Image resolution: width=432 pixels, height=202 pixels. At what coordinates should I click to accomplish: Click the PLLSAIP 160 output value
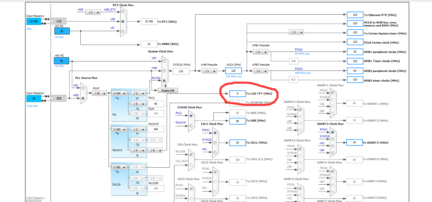click(x=156, y=129)
